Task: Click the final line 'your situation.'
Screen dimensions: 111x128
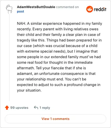Action: pos(29,90)
